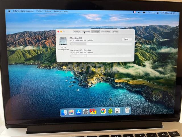
Task: Click the Macintosh HD storage usage bar
Action: (x=101, y=44)
